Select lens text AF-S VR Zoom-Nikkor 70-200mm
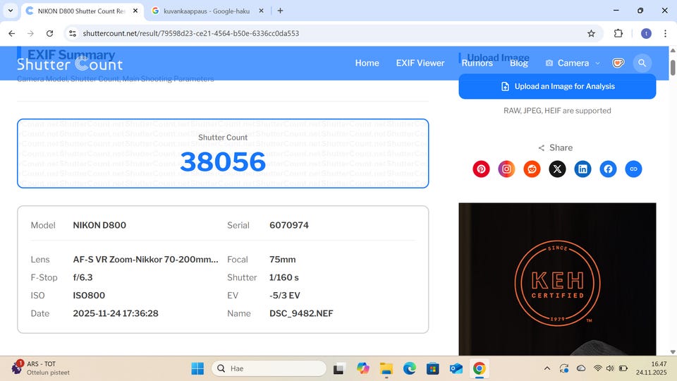 point(145,260)
